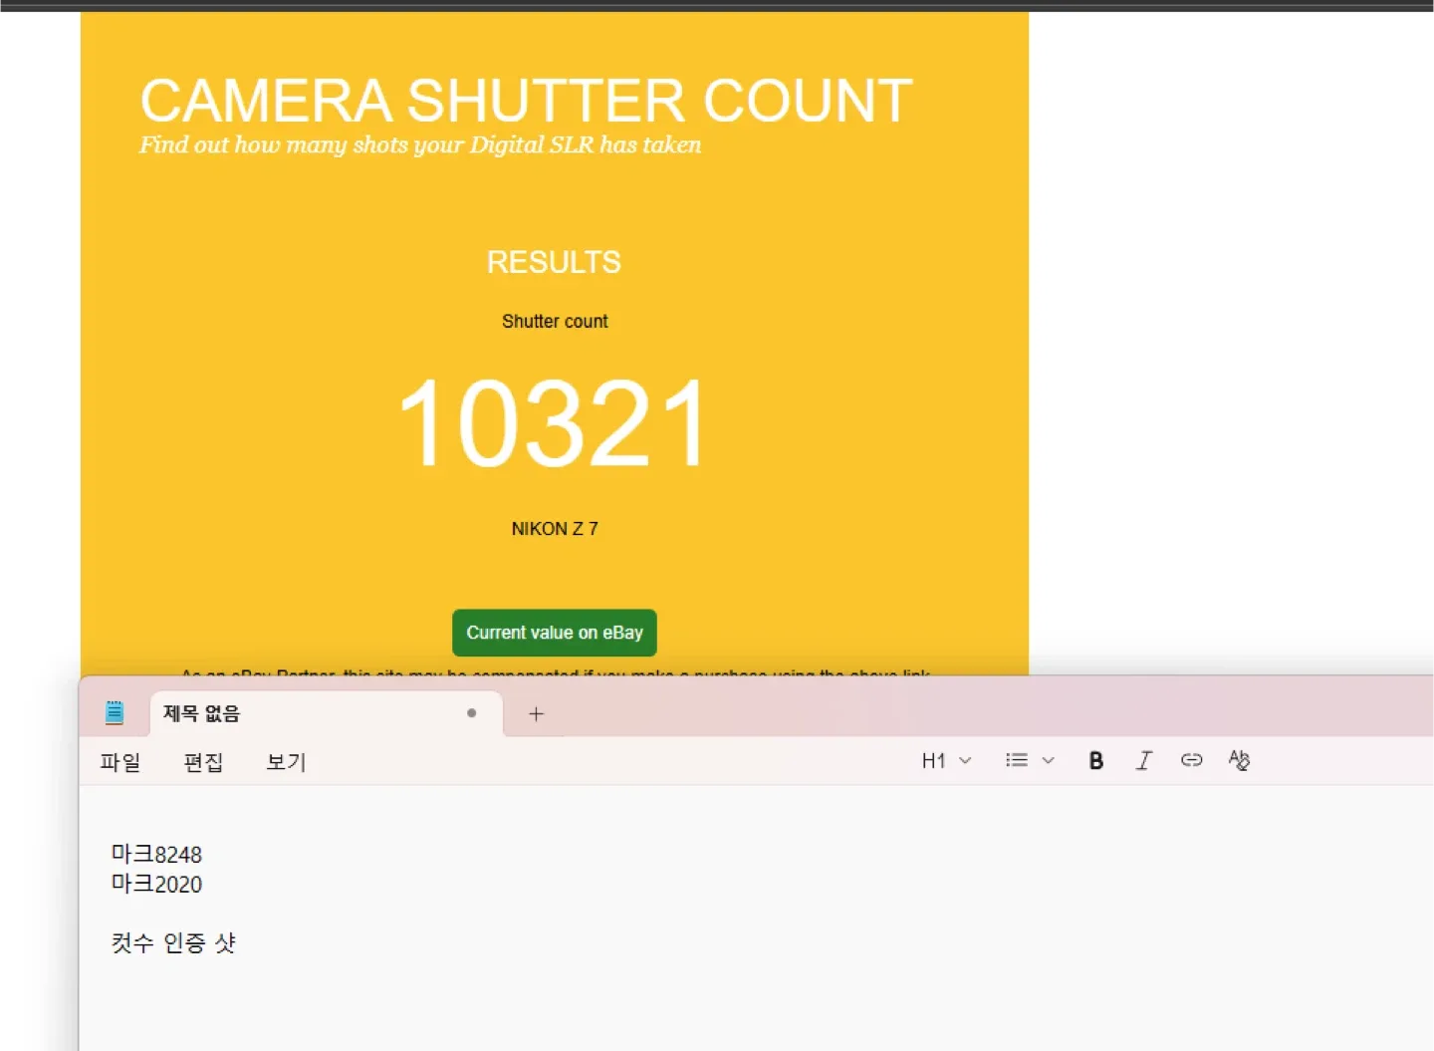Click the unsaved dot on the 제목 없음 tab

(471, 713)
